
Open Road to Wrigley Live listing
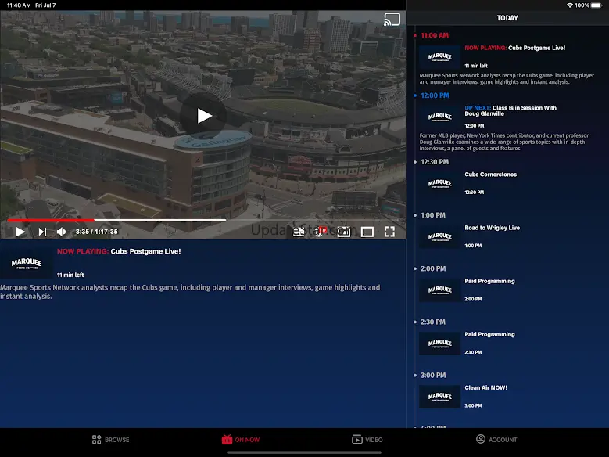click(x=509, y=236)
